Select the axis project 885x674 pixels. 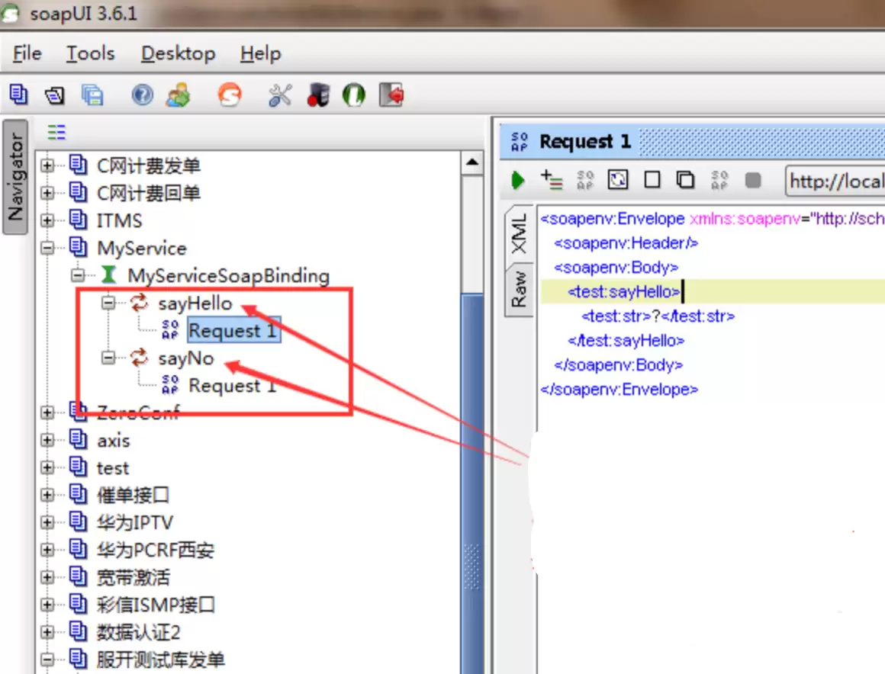113,441
